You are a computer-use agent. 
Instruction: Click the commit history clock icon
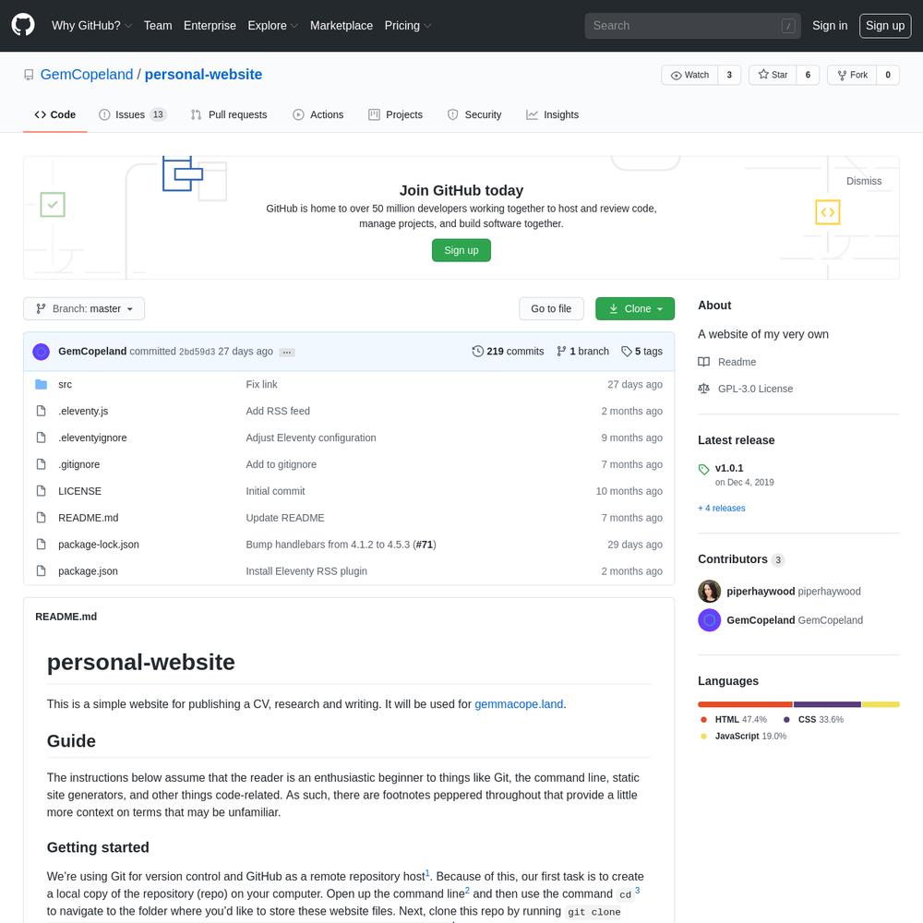(x=477, y=352)
